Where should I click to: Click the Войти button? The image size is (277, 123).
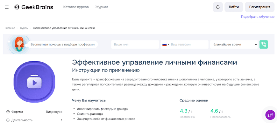[234, 7]
